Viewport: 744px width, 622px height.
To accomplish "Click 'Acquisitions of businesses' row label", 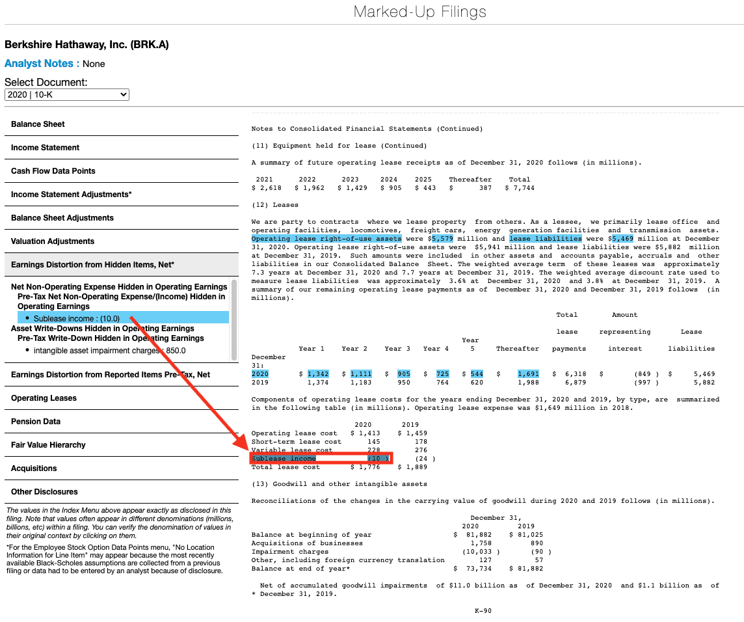I will (307, 543).
